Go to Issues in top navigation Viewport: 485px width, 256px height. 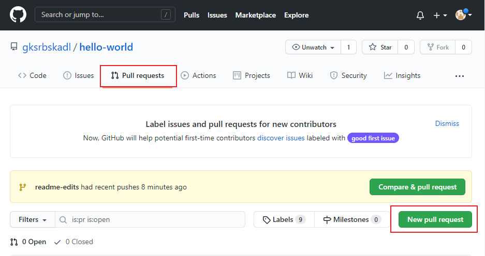[217, 15]
